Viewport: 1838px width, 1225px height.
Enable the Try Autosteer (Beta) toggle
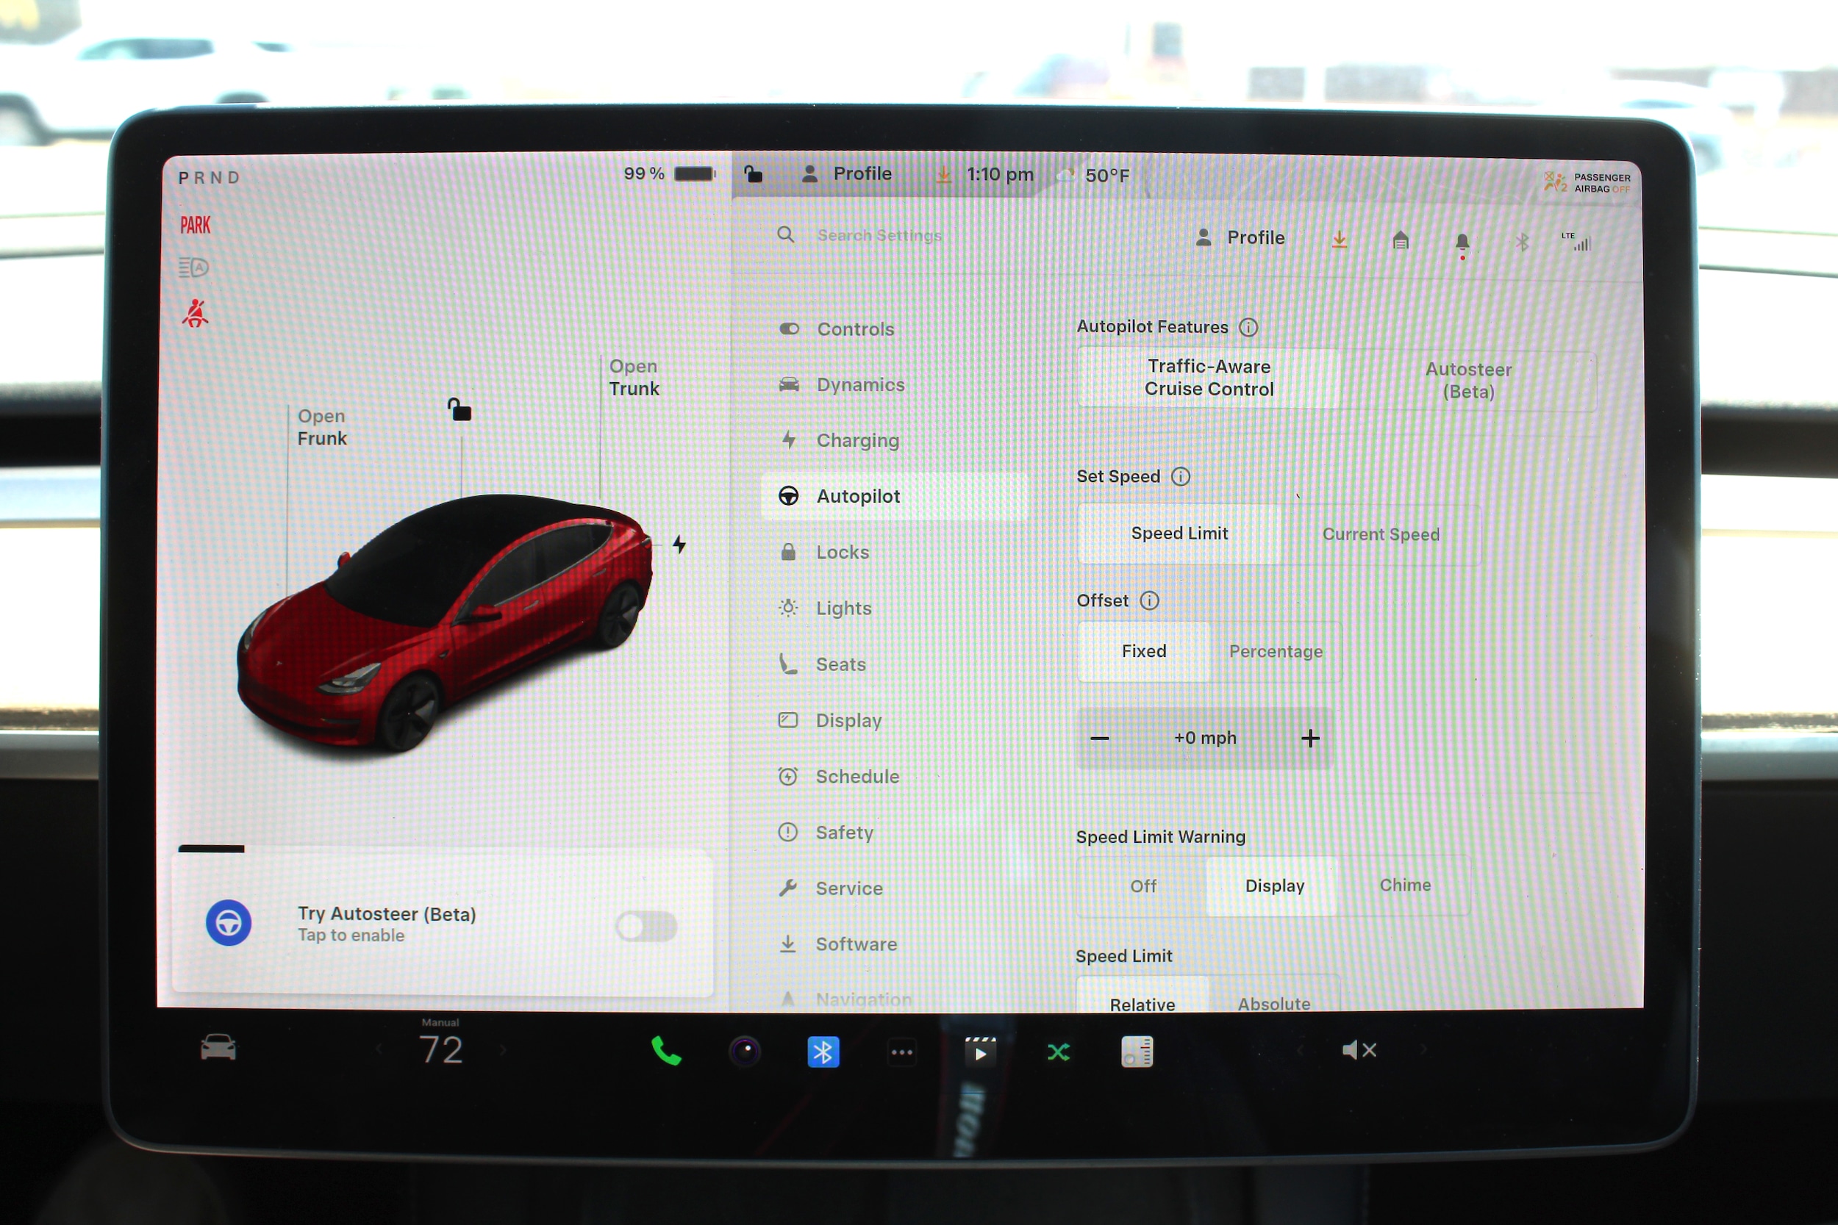pos(646,927)
